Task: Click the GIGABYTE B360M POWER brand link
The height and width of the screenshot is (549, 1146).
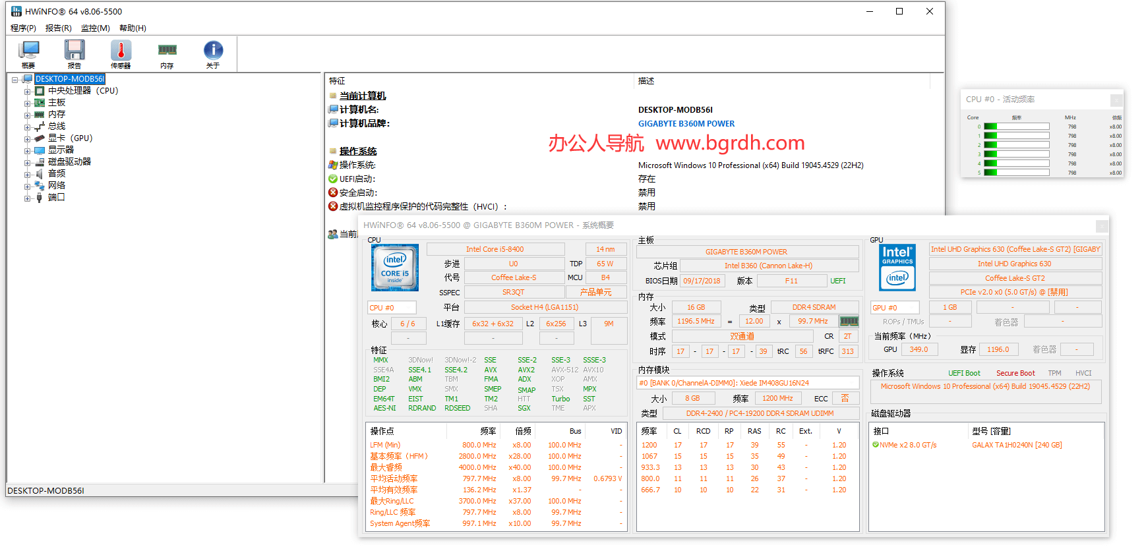Action: (x=686, y=124)
